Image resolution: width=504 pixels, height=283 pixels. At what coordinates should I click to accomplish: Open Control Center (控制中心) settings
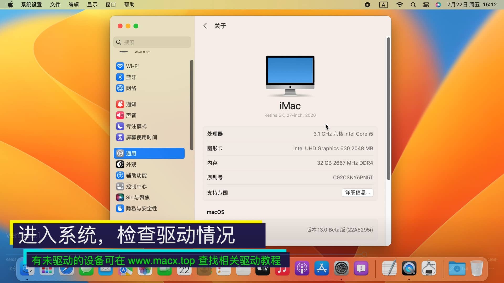[x=136, y=187]
